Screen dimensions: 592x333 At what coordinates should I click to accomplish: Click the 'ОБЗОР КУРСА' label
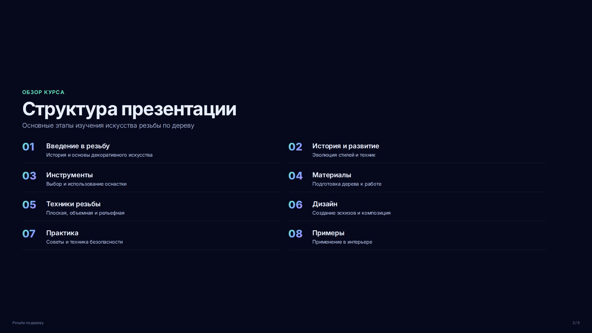43,92
